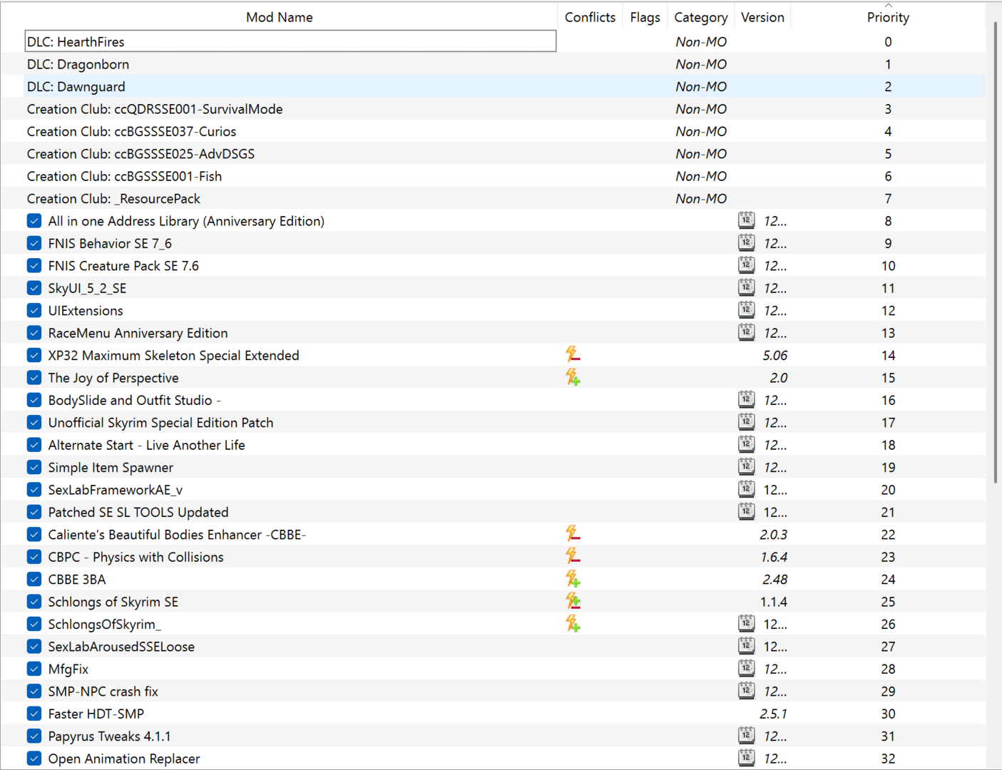Sort by the Priority column header
Viewport: 1002px width, 770px height.
pyautogui.click(x=888, y=17)
